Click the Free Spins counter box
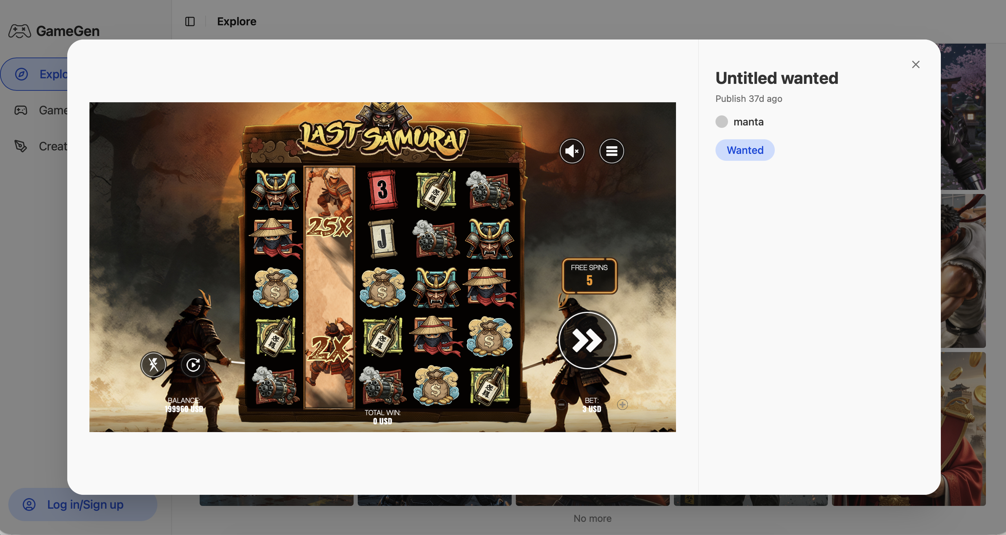 tap(589, 275)
